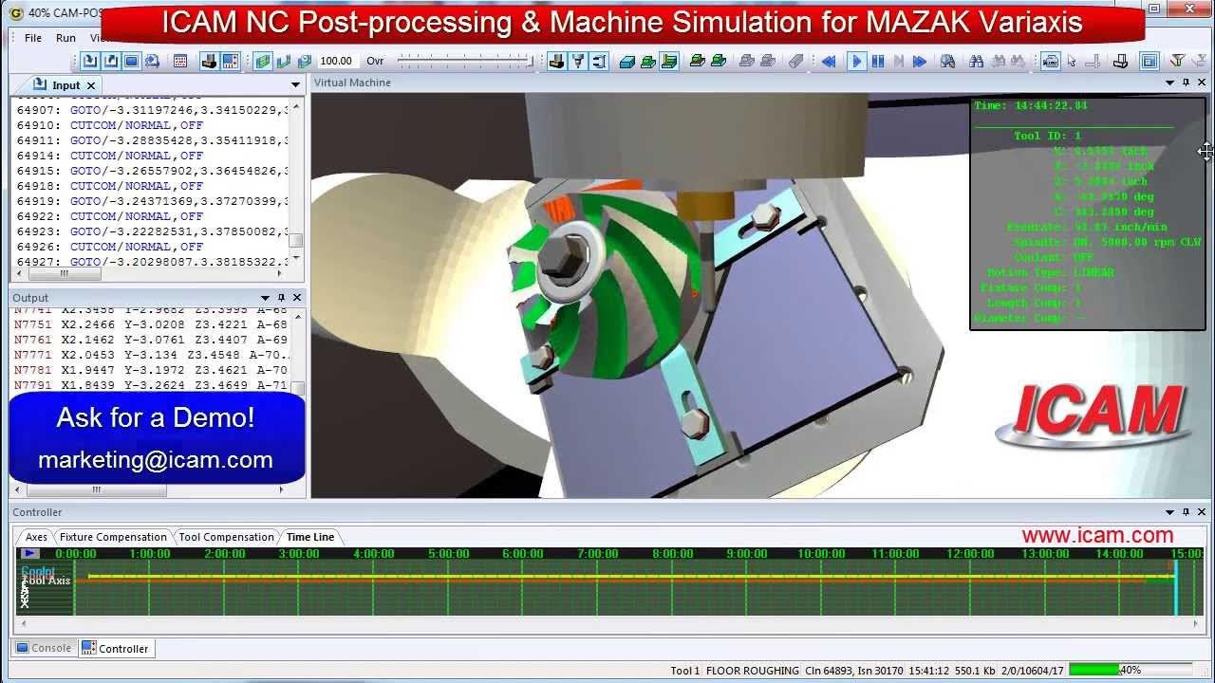Viewport: 1215px width, 683px height.
Task: Select the Time Line tab
Action: point(310,537)
